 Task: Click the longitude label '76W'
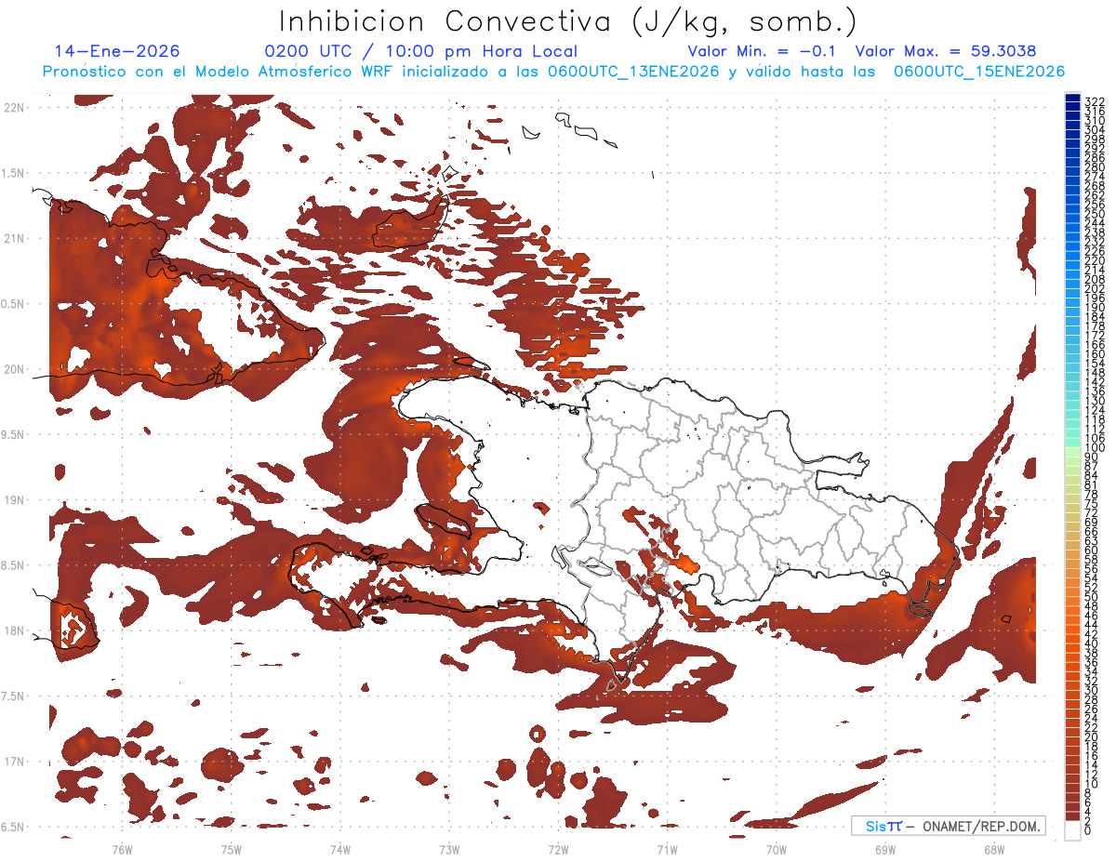[x=122, y=850]
